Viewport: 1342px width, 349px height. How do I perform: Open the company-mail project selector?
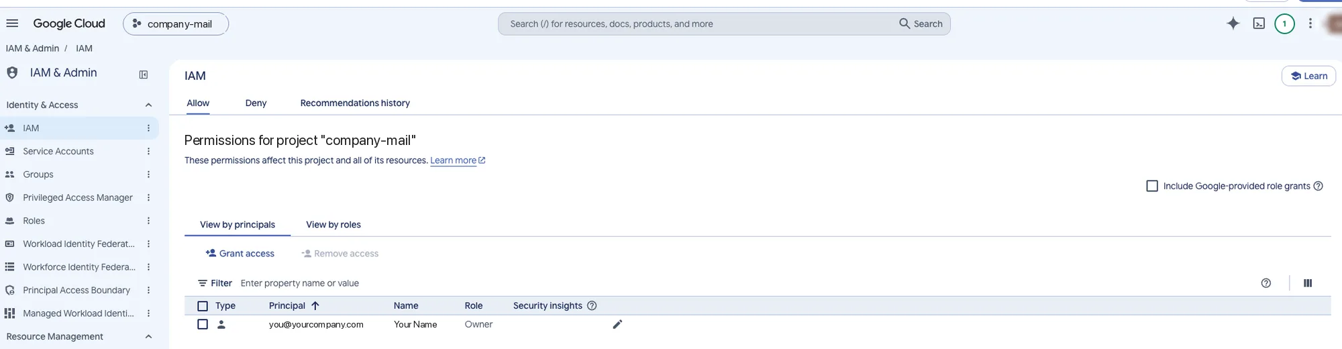click(176, 23)
